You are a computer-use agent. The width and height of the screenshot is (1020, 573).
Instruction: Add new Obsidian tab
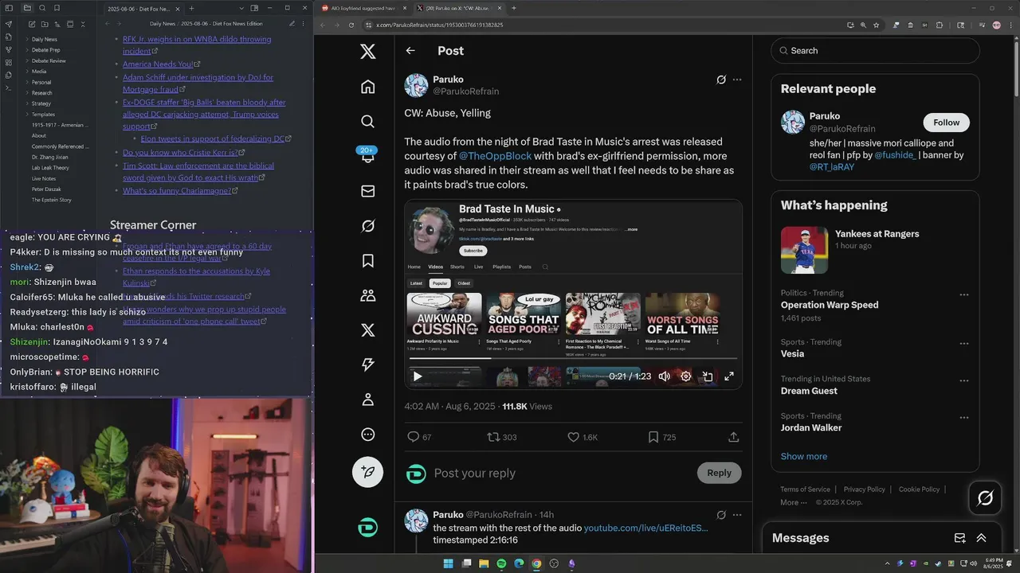[x=192, y=9]
